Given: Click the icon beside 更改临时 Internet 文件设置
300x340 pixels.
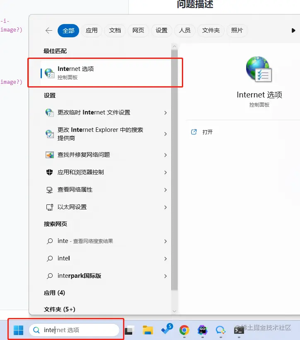Looking at the screenshot, I should [x=50, y=112].
